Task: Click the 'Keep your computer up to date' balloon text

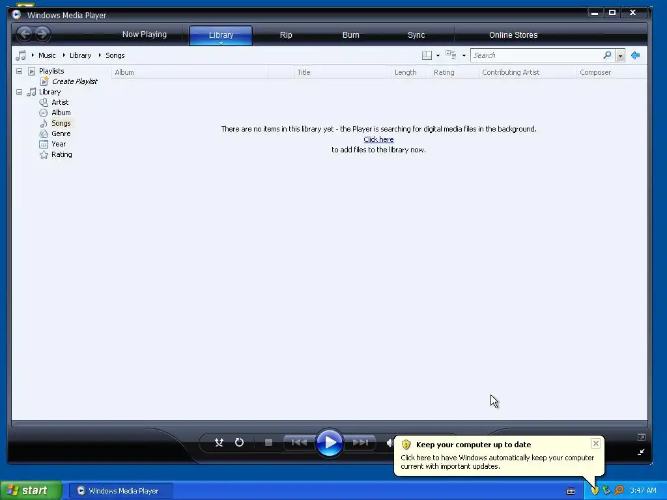Action: click(x=474, y=445)
